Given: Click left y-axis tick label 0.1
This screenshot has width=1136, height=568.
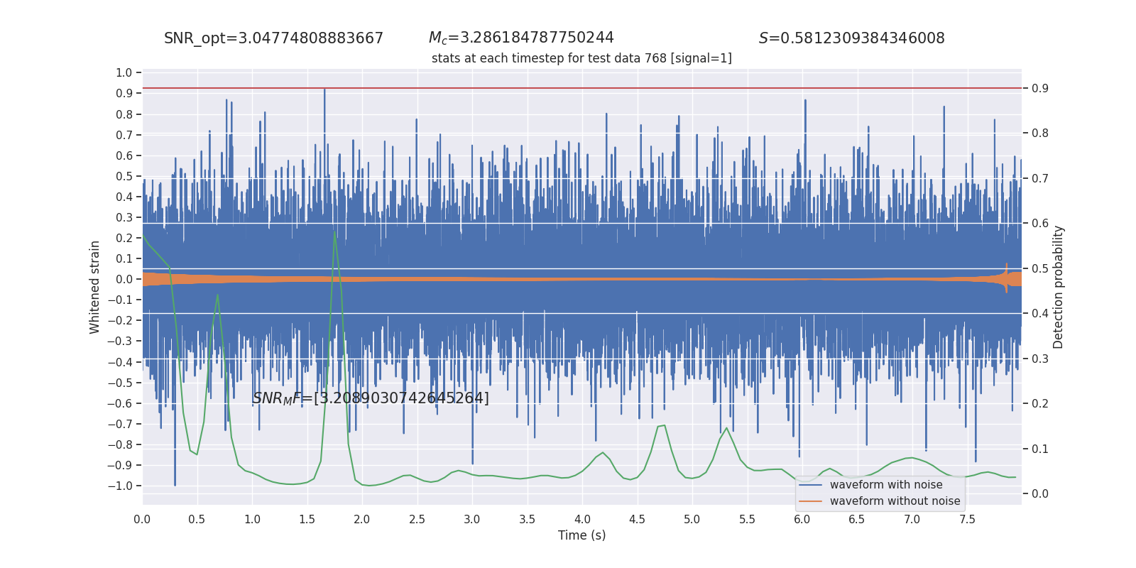Looking at the screenshot, I should 124,258.
